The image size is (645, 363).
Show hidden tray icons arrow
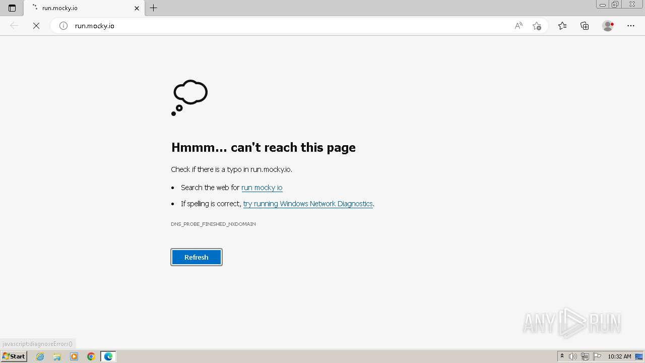(x=562, y=356)
